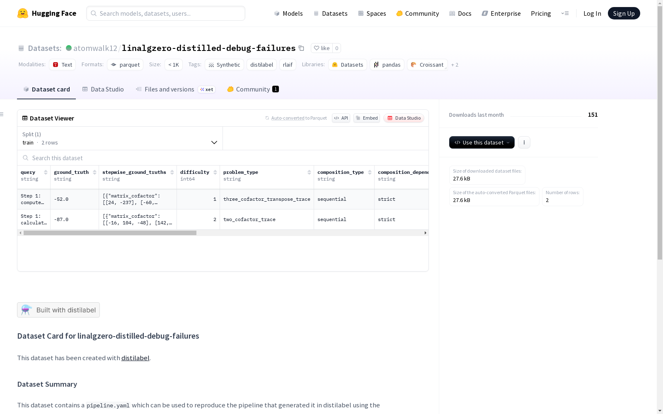Click the Text modality tag
Screen dimensions: 663x414
click(63, 65)
